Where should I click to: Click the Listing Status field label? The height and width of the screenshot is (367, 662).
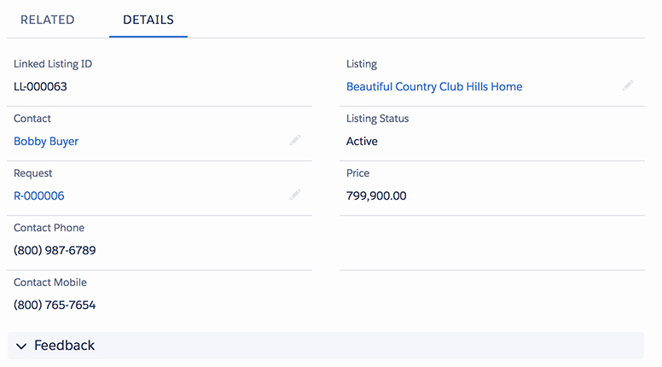377,119
